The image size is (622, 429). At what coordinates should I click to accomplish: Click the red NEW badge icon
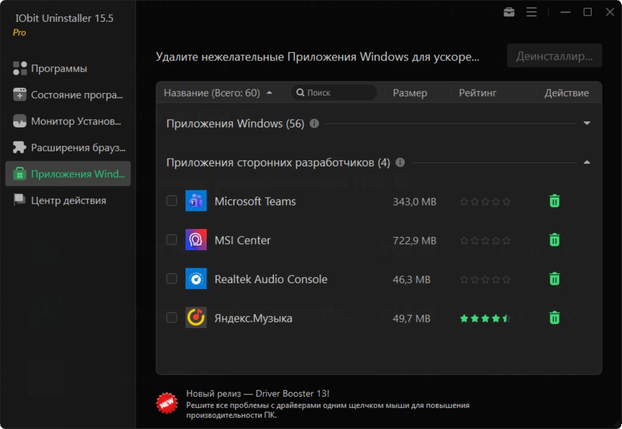166,403
